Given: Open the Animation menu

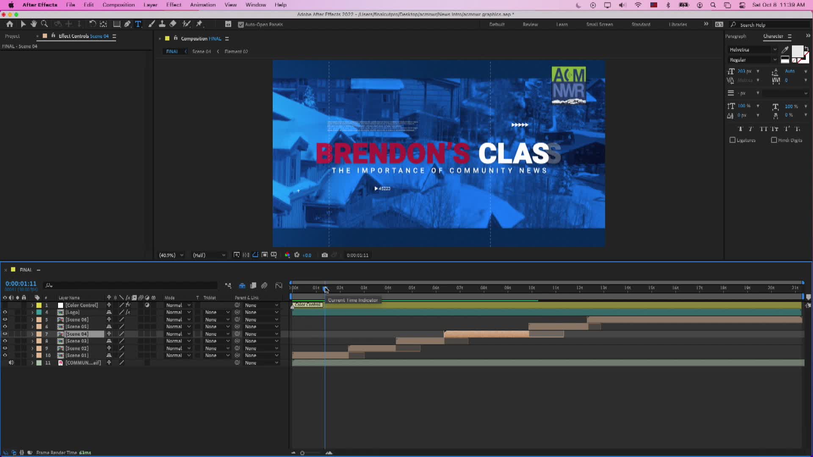Looking at the screenshot, I should click(x=203, y=5).
